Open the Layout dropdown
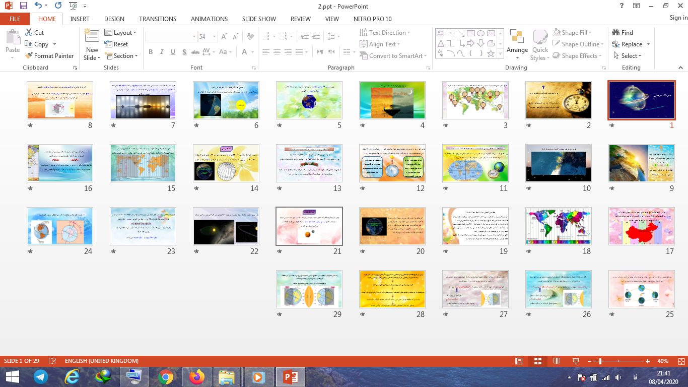 (x=121, y=33)
